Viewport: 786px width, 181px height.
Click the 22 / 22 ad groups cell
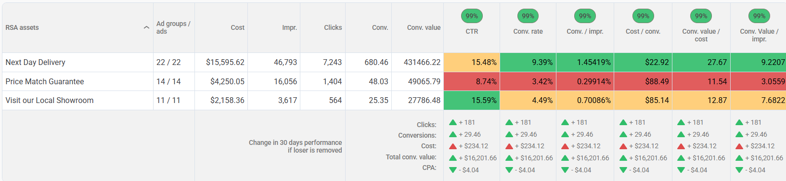pyautogui.click(x=174, y=63)
